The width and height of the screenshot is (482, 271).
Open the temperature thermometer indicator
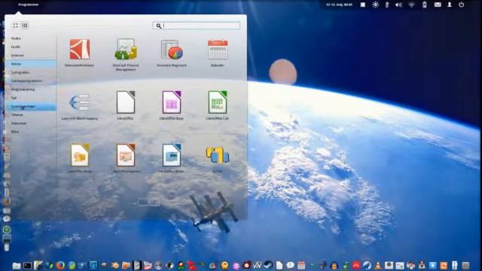[387, 5]
